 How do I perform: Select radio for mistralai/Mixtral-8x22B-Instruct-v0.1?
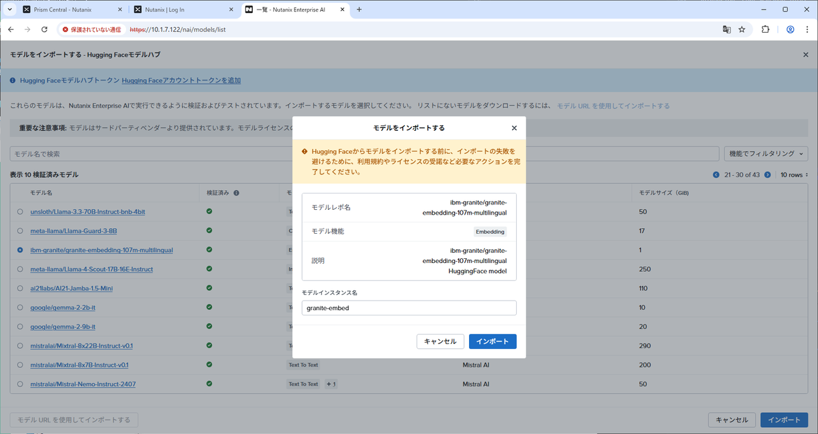click(20, 345)
